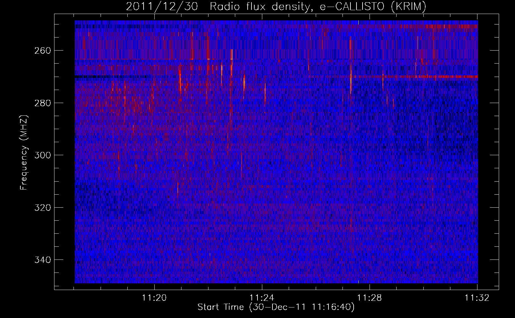Click the 340 frequency tick label

click(42, 260)
